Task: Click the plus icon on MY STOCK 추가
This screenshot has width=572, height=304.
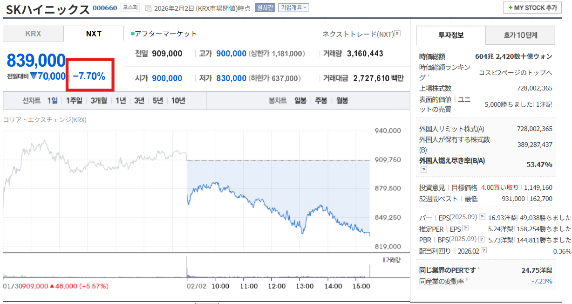Action: coord(511,8)
